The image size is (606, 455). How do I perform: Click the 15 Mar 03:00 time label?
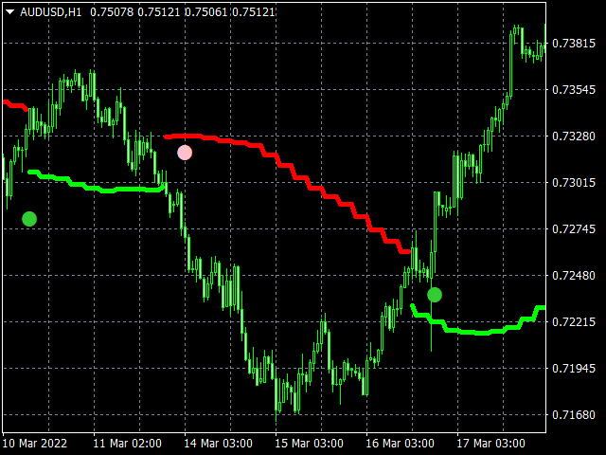310,443
